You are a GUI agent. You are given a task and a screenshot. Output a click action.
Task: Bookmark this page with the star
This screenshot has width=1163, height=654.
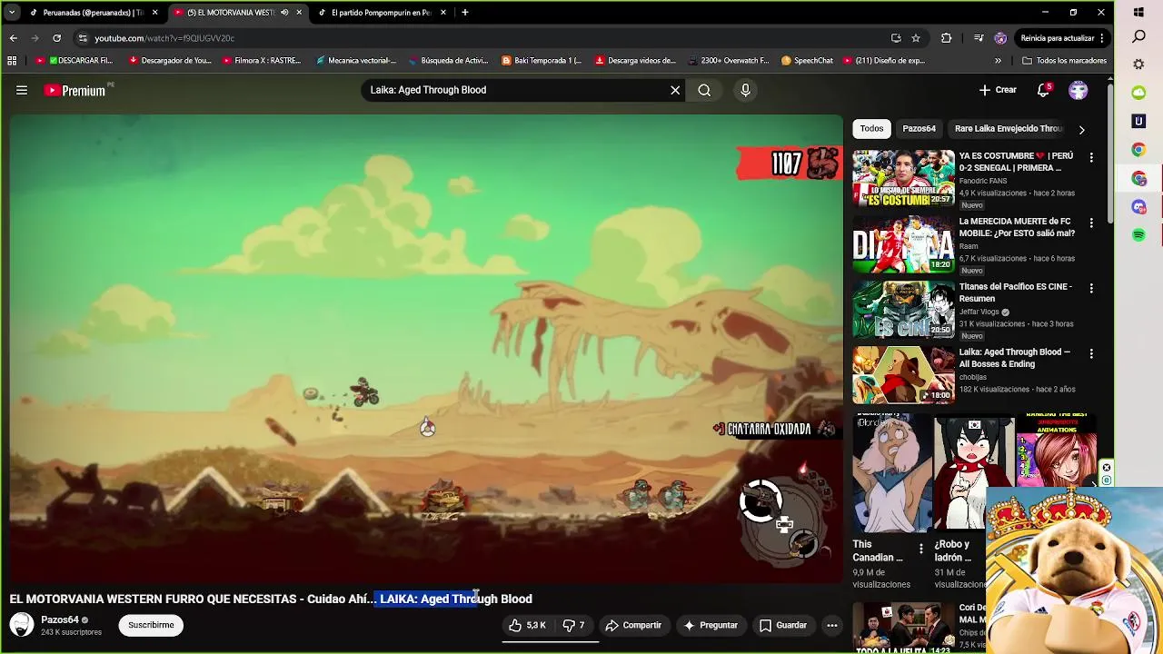[916, 38]
